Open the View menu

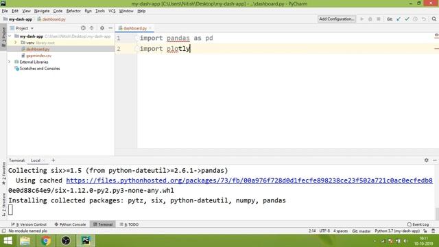point(26,11)
